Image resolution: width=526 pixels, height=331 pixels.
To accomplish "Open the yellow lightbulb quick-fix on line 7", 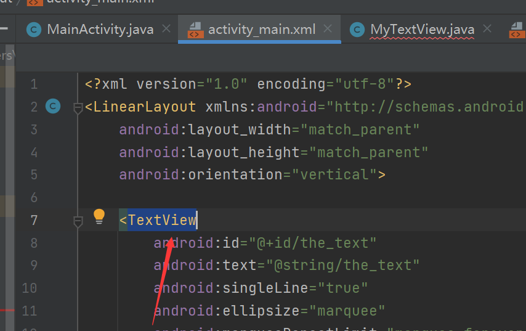I will (x=99, y=216).
